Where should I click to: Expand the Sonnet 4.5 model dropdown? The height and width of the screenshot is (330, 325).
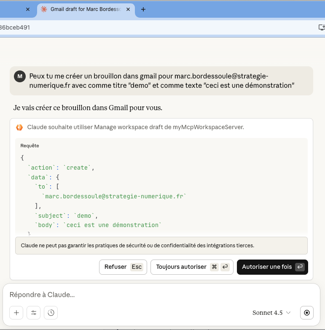(271, 313)
